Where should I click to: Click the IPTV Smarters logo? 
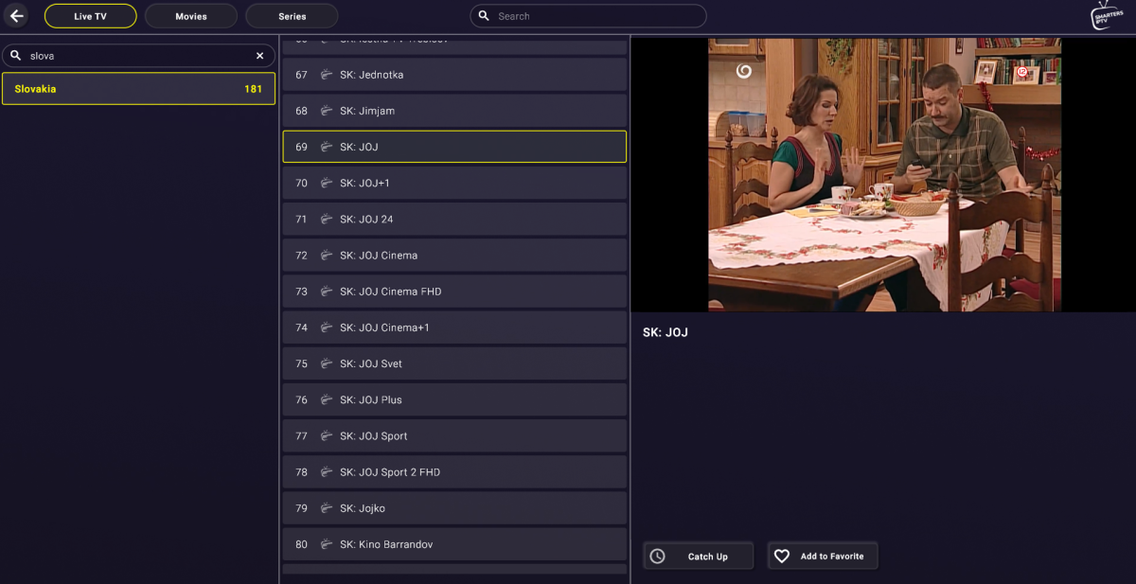pos(1107,15)
